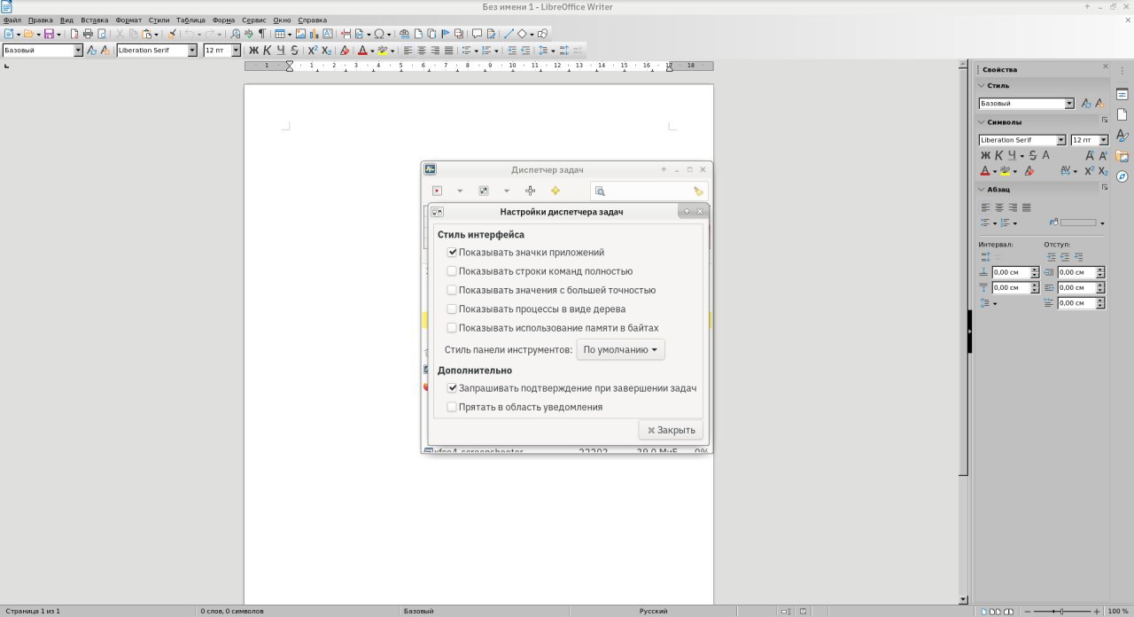Open the Вставка menu
Screen dimensions: 1134x617
point(95,20)
